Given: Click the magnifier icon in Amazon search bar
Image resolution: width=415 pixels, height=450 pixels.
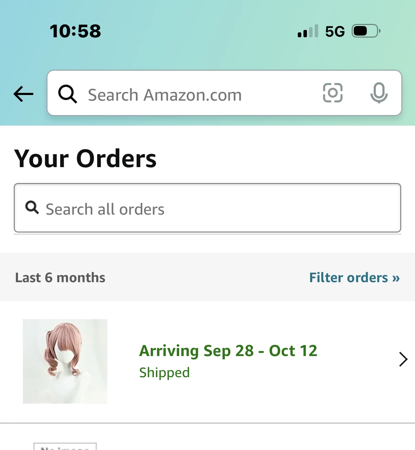Looking at the screenshot, I should 67,94.
